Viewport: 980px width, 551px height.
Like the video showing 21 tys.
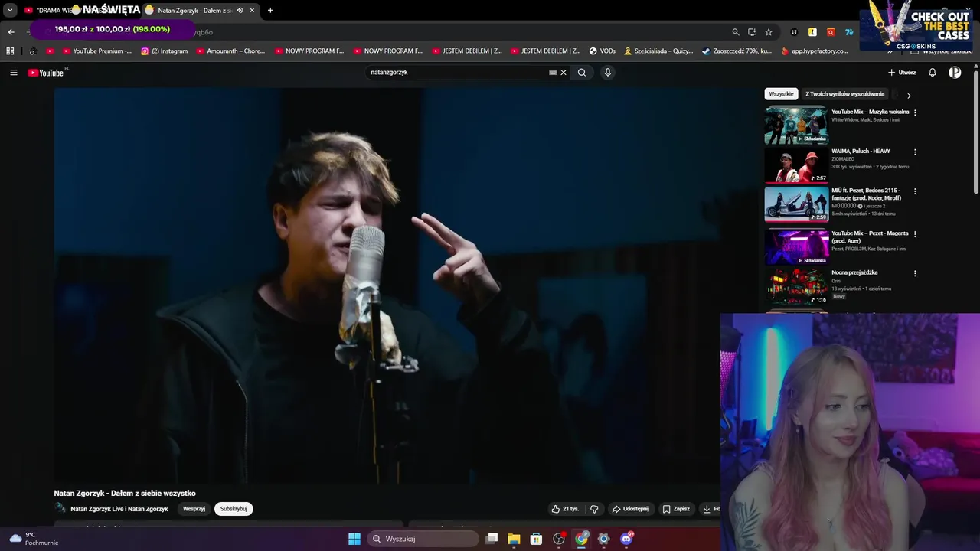[565, 509]
